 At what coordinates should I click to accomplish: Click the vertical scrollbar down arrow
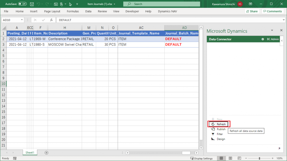point(201,148)
